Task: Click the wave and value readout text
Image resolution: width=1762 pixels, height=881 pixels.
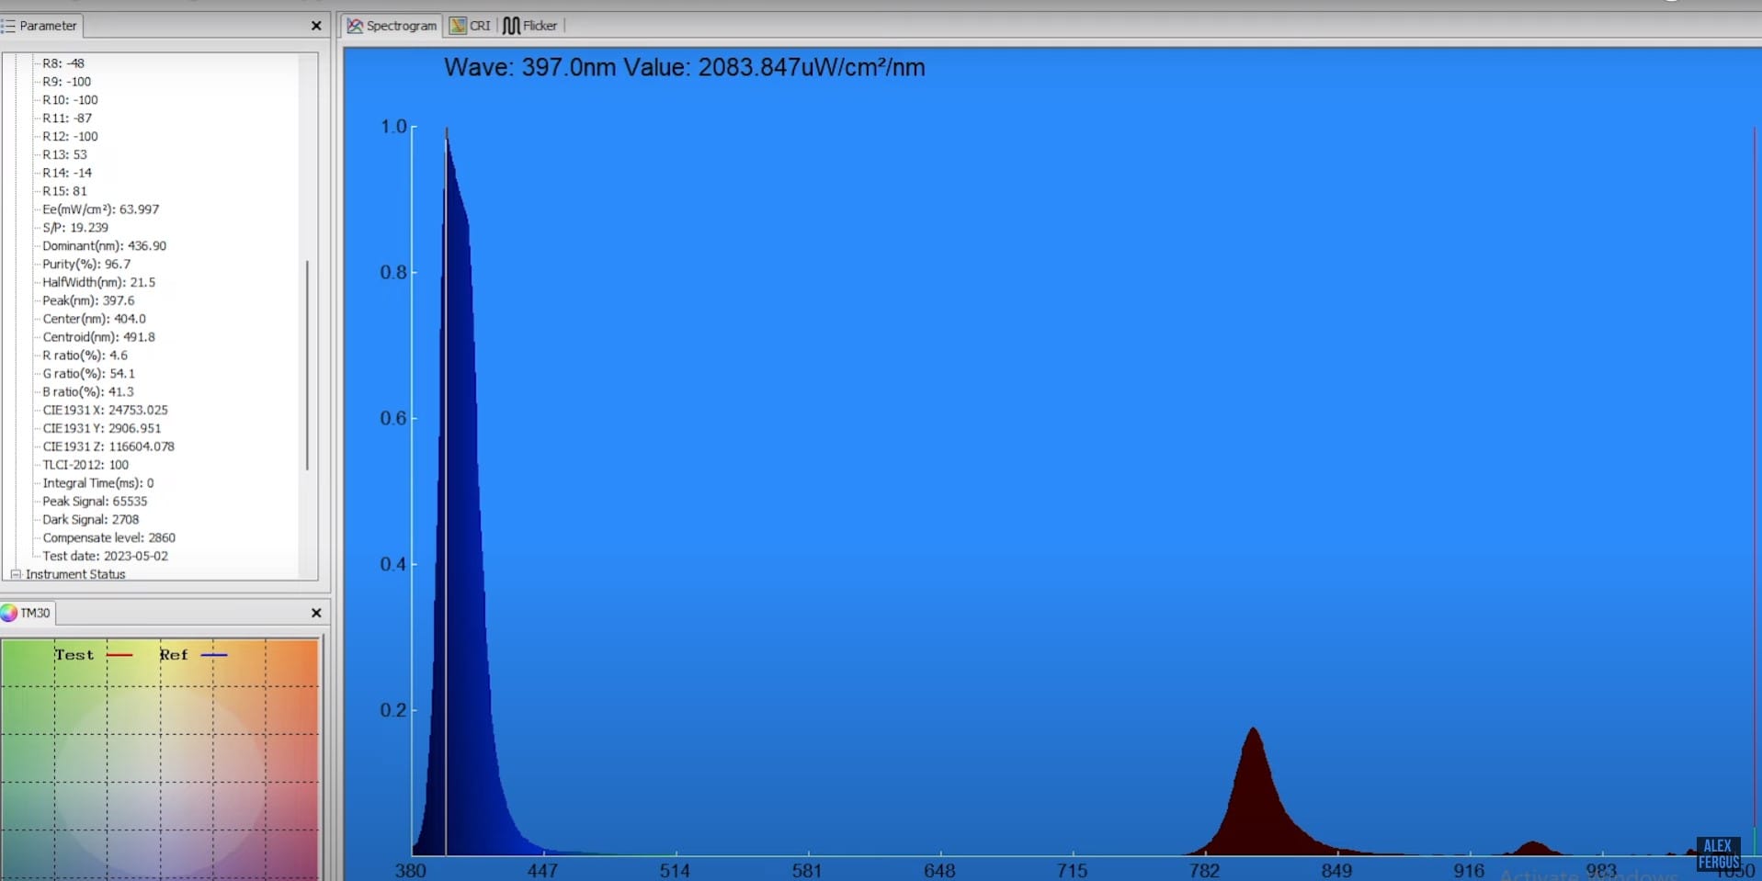Action: pos(685,67)
